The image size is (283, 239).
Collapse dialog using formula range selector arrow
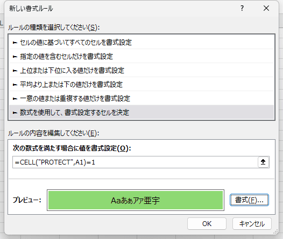click(x=263, y=162)
